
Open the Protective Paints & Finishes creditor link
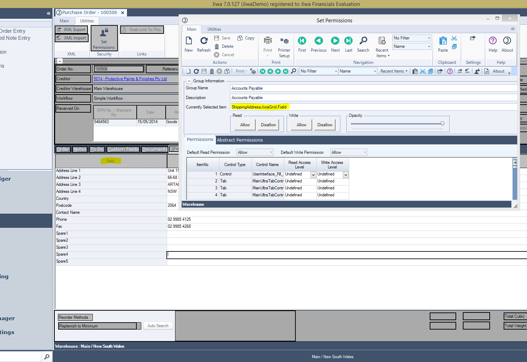[130, 79]
